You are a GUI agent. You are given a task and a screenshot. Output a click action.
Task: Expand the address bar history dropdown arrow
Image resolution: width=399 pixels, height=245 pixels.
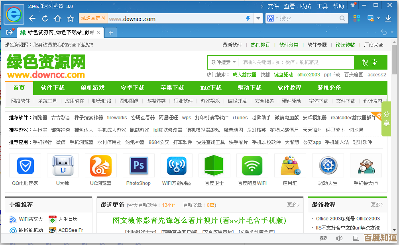(258, 19)
